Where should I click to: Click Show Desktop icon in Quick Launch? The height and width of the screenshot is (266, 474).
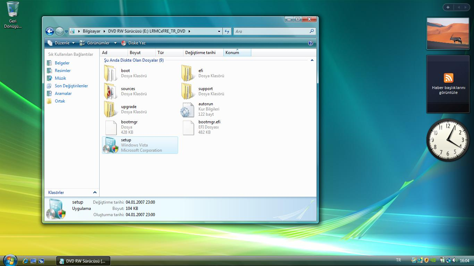pyautogui.click(x=33, y=261)
